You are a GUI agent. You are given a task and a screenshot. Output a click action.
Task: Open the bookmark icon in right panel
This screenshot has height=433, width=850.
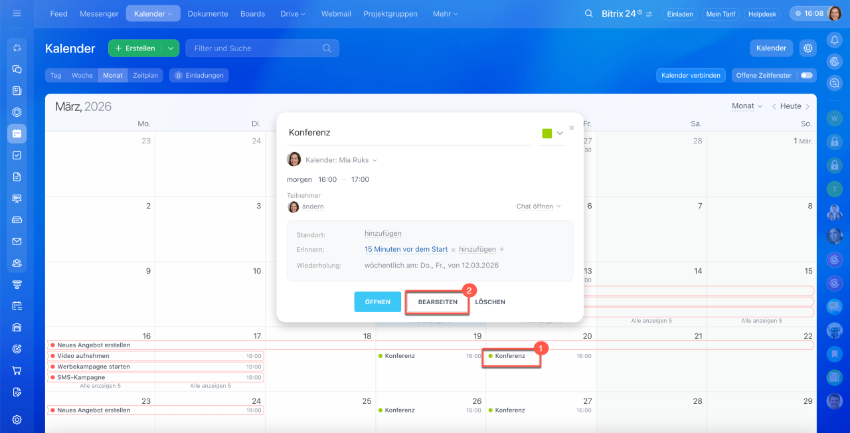[835, 353]
